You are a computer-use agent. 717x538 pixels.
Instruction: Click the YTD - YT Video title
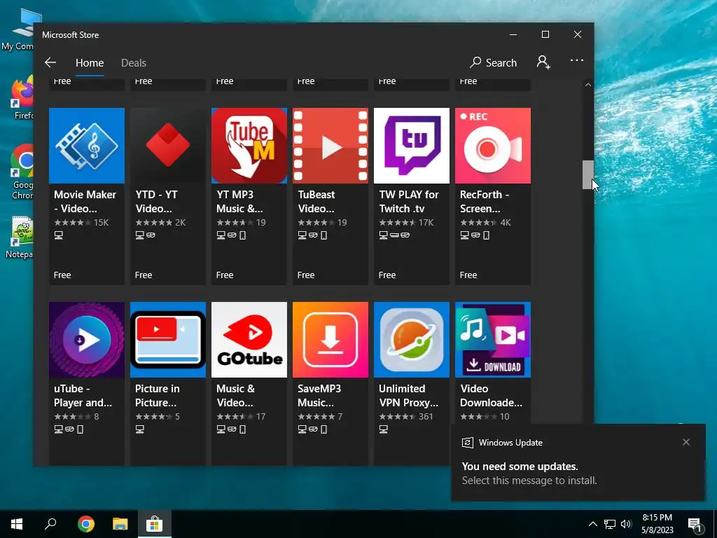tap(156, 201)
